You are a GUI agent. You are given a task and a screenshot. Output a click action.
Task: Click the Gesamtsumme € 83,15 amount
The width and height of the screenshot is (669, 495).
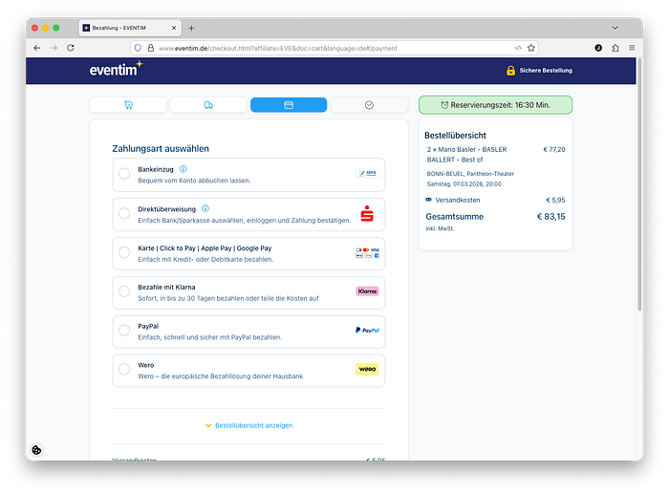(550, 216)
